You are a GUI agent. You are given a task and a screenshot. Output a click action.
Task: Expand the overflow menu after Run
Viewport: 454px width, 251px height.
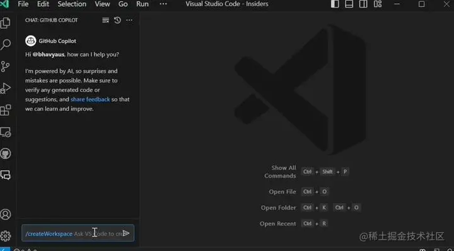[x=163, y=4]
